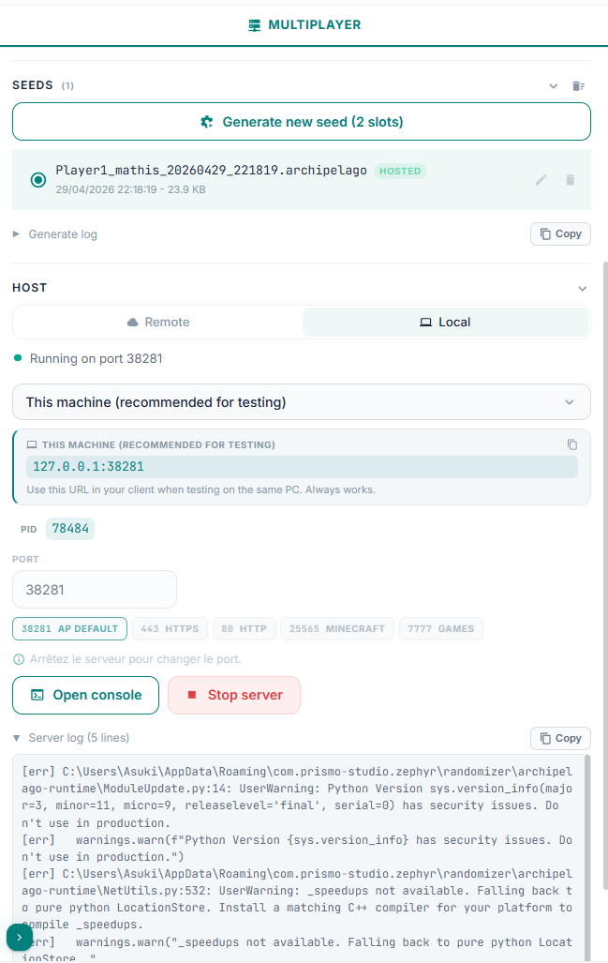Open the This machine address dropdown

click(x=301, y=402)
